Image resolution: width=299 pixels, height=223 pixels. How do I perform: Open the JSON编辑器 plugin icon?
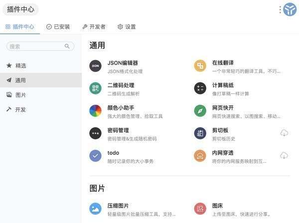[x=95, y=66]
